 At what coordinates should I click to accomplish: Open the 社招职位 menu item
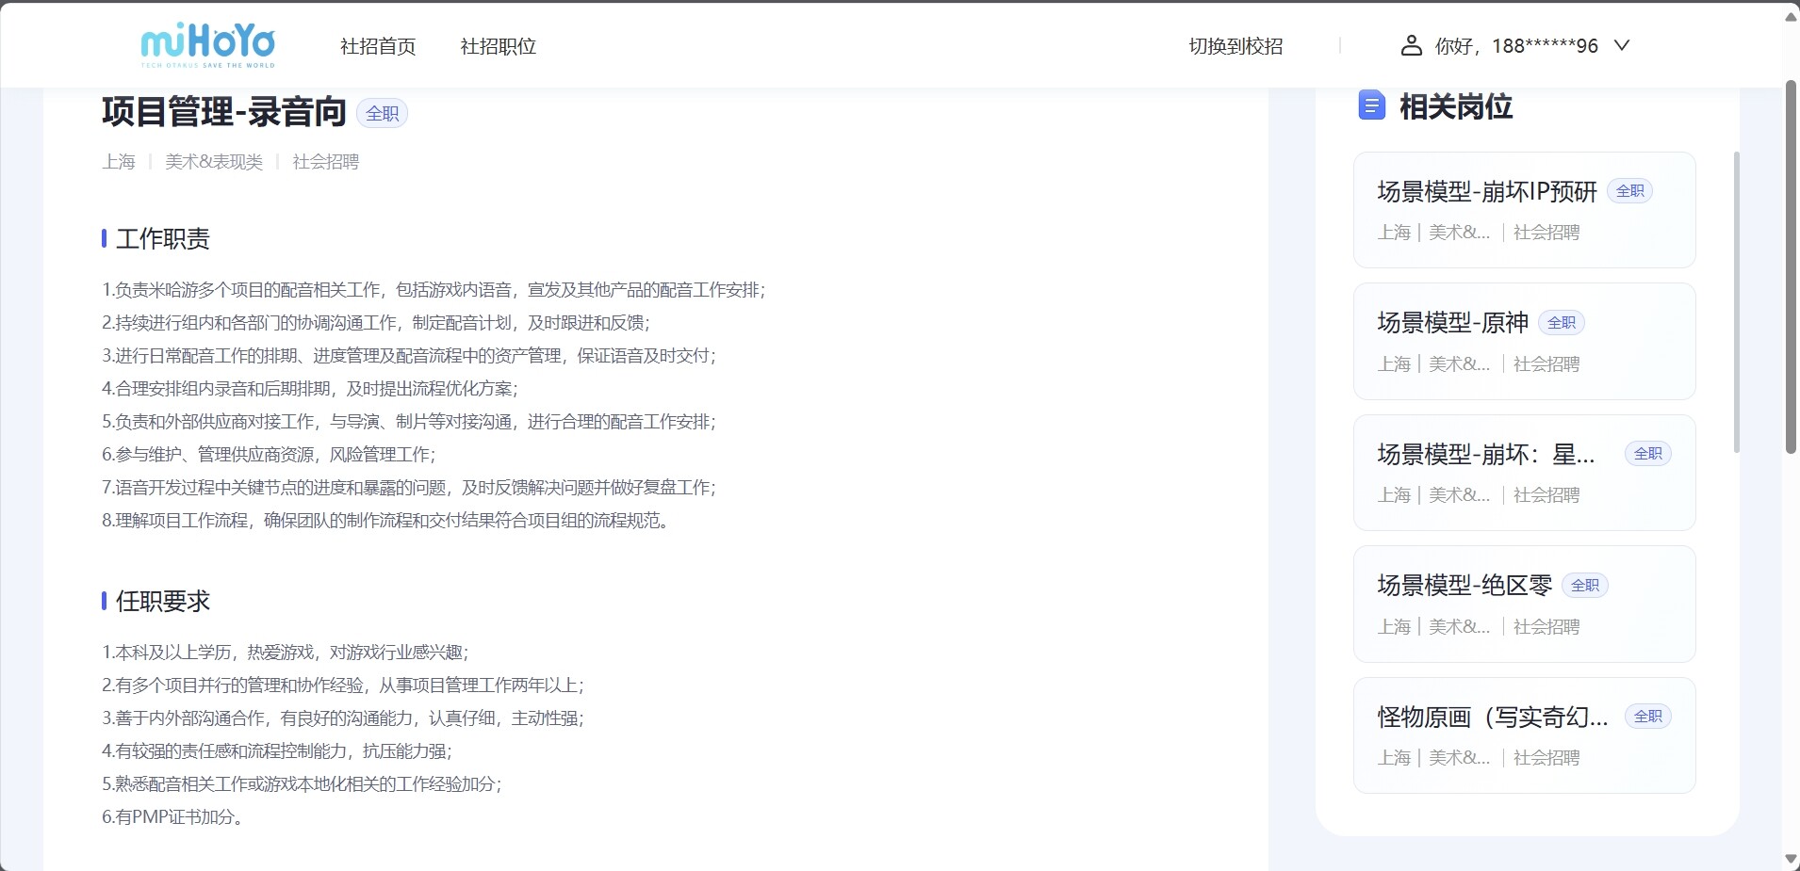[x=498, y=46]
